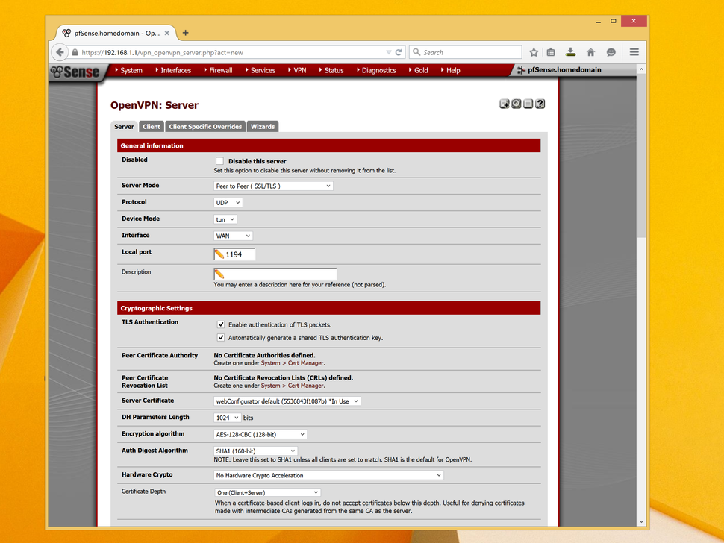Image resolution: width=724 pixels, height=543 pixels.
Task: Disable automatic shared TLS key generation
Action: (220, 337)
